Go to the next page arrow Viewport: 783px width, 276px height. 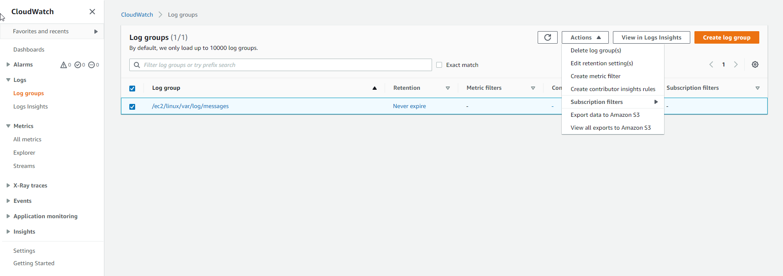pyautogui.click(x=736, y=64)
